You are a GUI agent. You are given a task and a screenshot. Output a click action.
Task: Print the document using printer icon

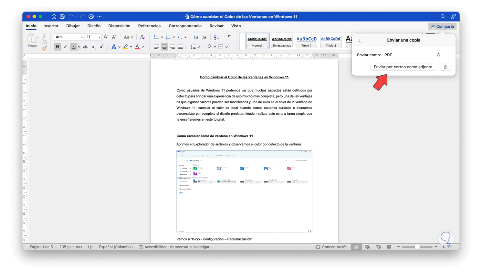[x=91, y=16]
